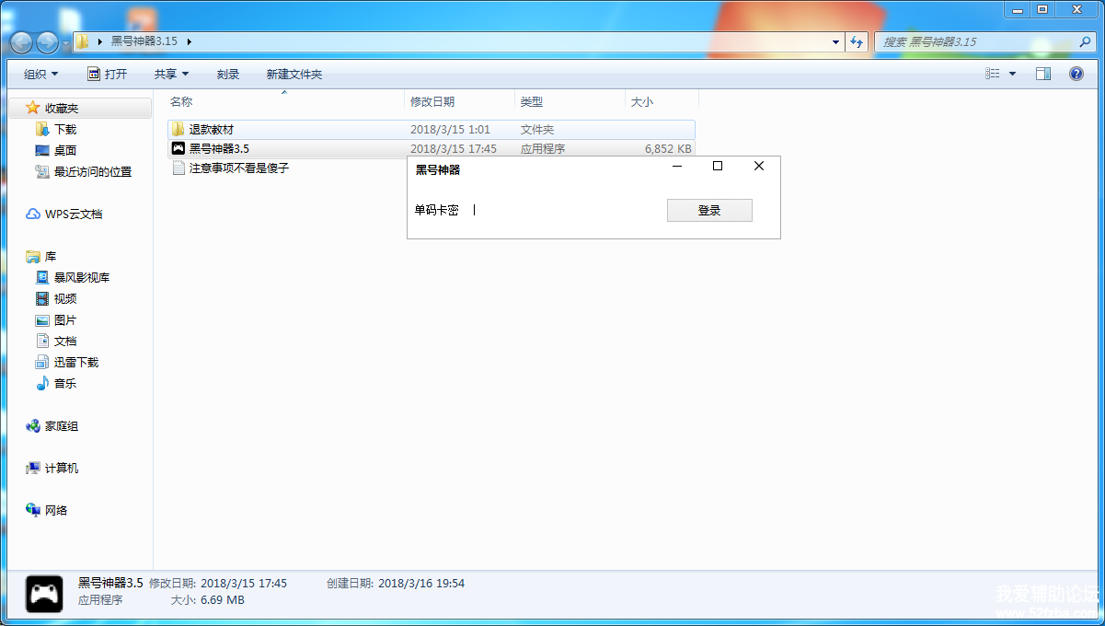Select WPS云文档 in the sidebar
Screen dimensions: 1105x626
coord(74,214)
